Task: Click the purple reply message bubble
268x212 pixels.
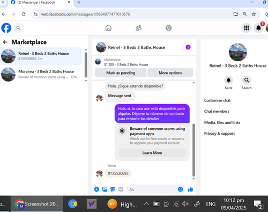Action: 152,113
